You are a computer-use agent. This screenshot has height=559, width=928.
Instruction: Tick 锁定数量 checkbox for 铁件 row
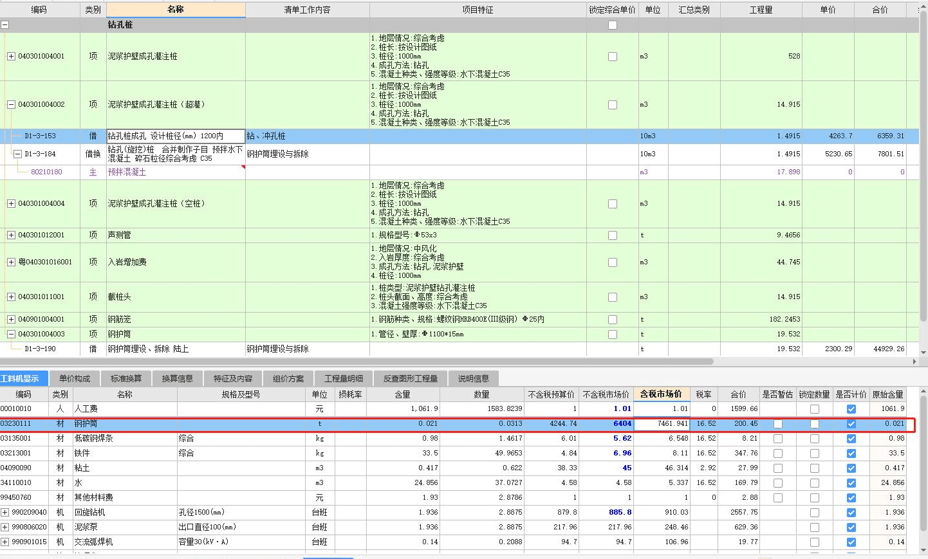[x=815, y=453]
